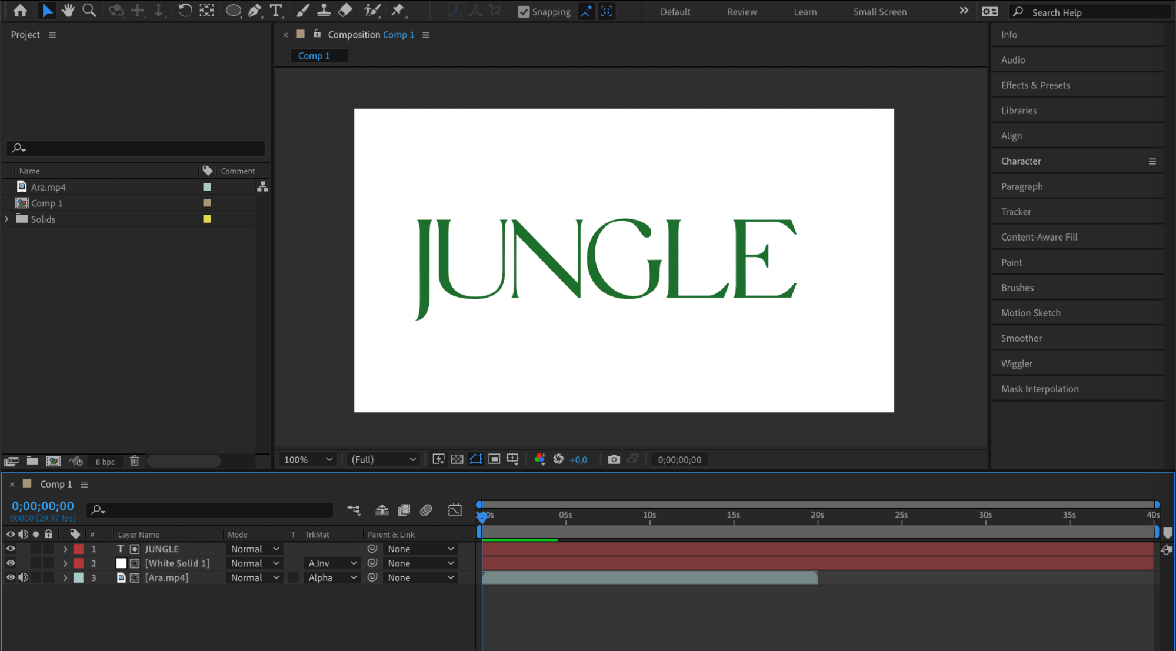The width and height of the screenshot is (1176, 651).
Task: Click the delete trash icon in Project panel
Action: point(134,461)
